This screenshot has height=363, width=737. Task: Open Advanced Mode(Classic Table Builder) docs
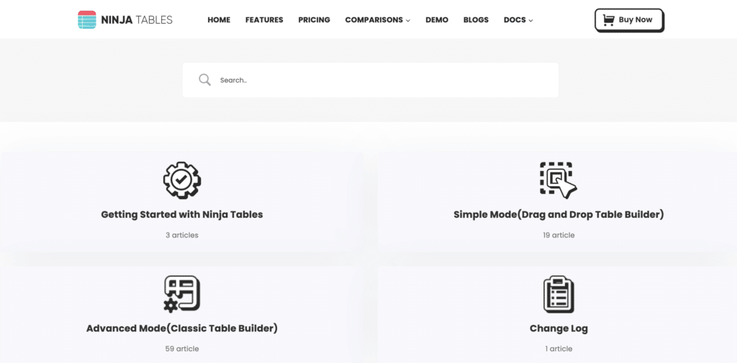pyautogui.click(x=182, y=328)
